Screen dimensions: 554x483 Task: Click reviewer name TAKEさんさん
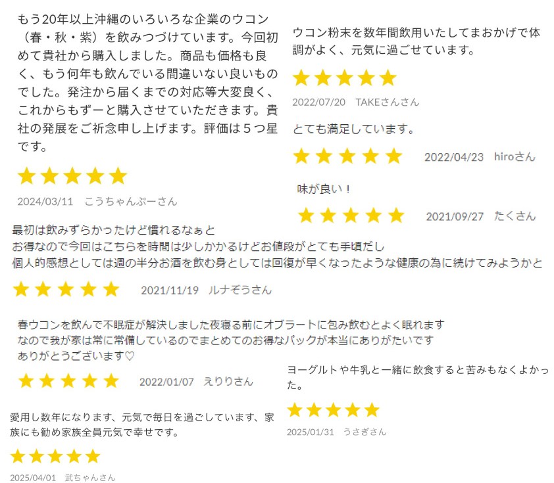(x=388, y=102)
